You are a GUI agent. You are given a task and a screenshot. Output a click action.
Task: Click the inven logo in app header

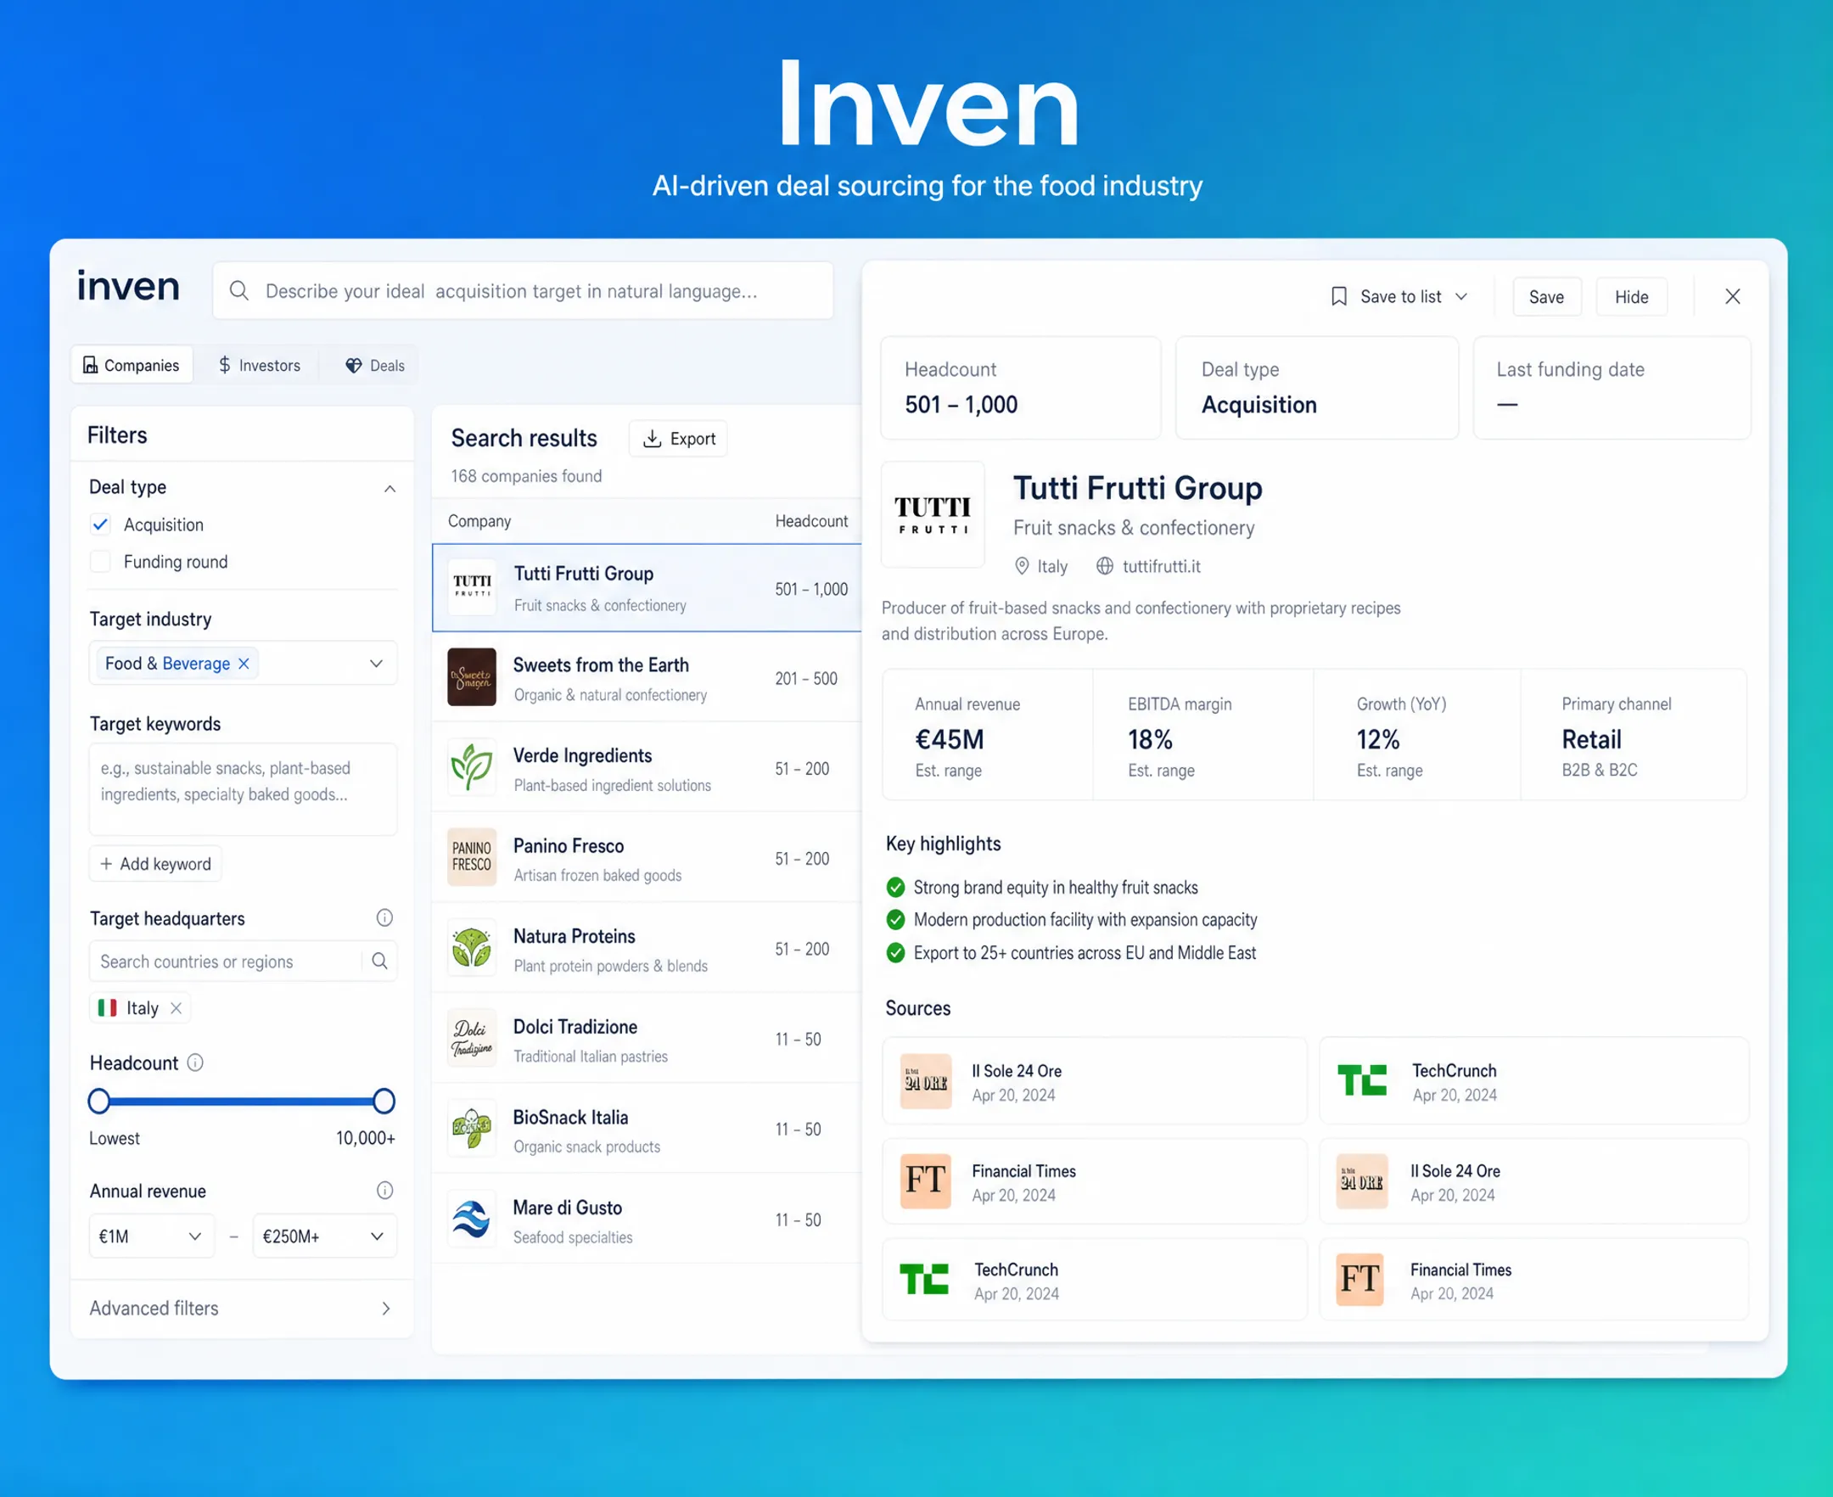click(x=128, y=285)
